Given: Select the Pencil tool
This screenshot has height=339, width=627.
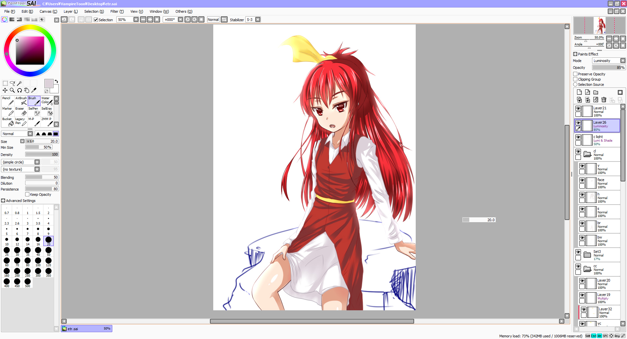Looking at the screenshot, I should (8, 101).
